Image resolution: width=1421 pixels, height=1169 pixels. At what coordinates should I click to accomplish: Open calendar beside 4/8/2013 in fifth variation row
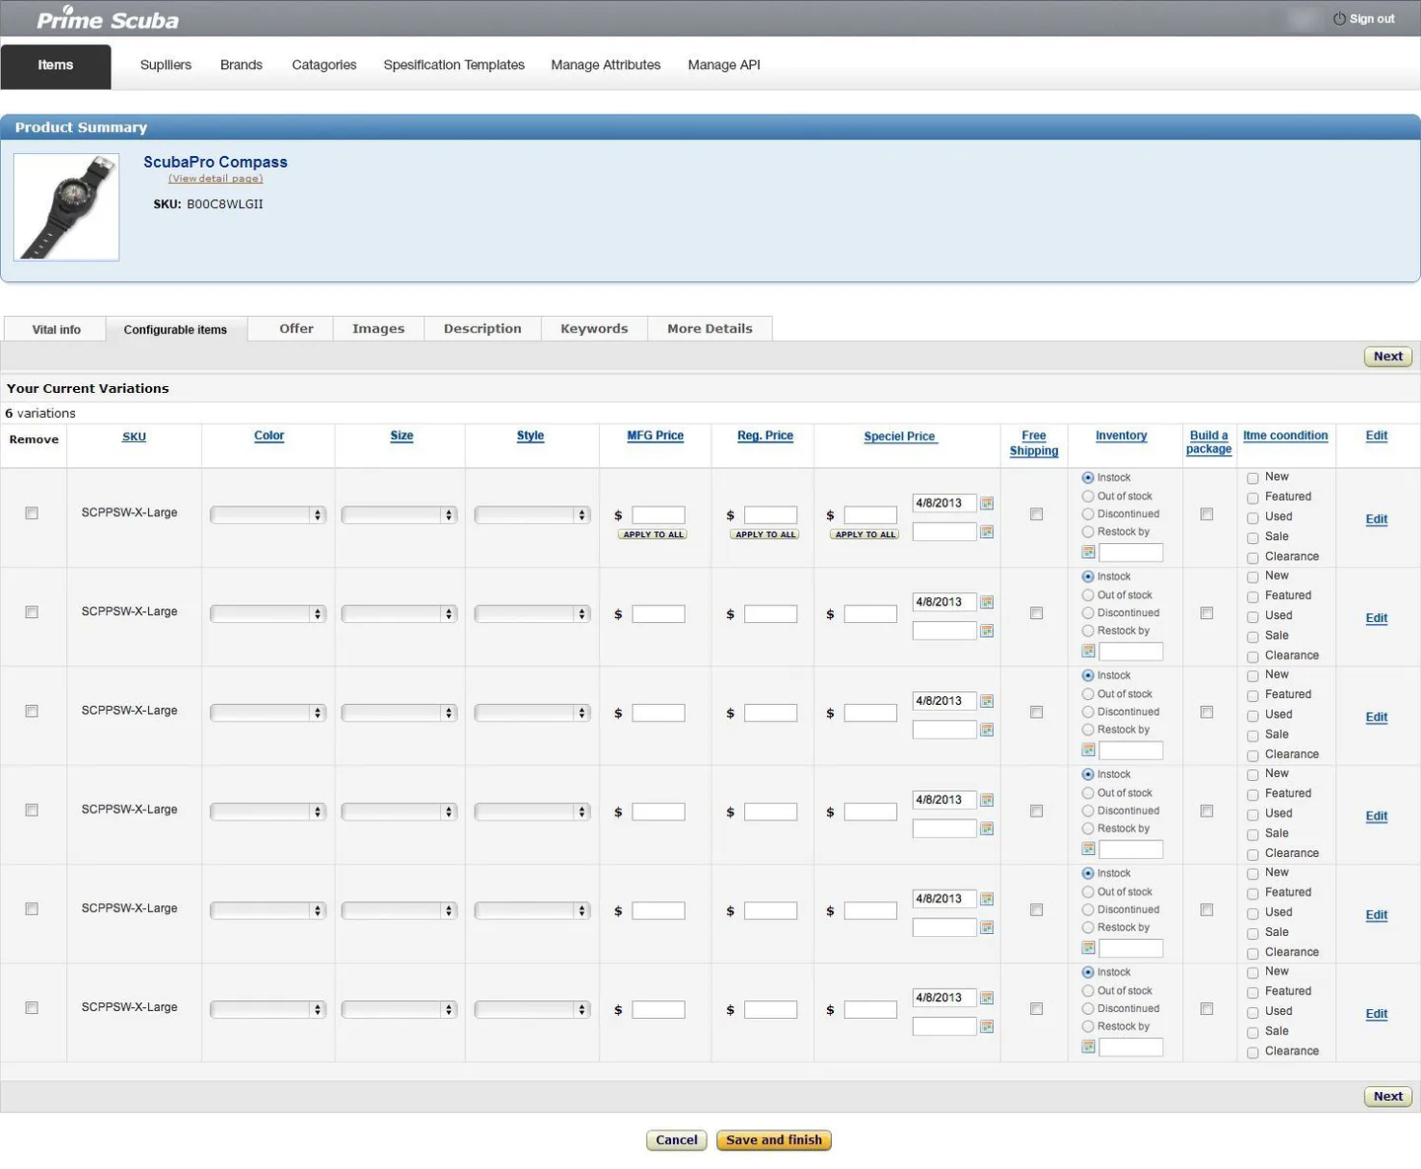tap(987, 899)
